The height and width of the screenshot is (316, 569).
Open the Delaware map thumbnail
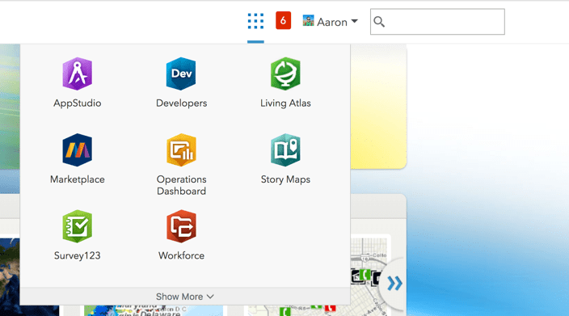coord(154,310)
